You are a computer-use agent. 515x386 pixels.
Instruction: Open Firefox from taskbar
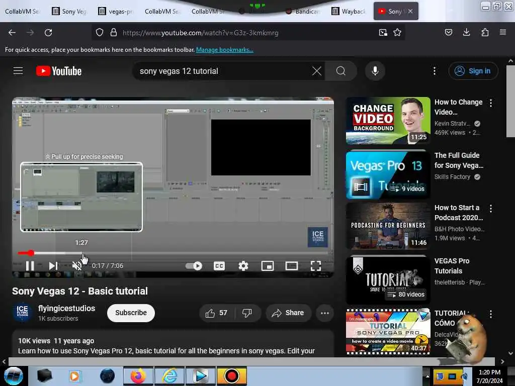tap(138, 376)
